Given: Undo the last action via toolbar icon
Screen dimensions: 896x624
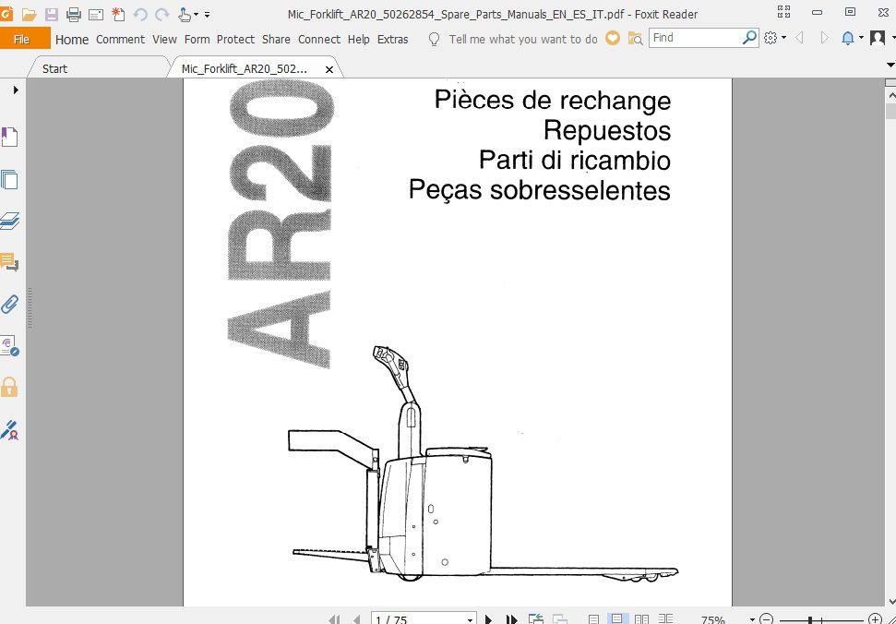Looking at the screenshot, I should (138, 13).
